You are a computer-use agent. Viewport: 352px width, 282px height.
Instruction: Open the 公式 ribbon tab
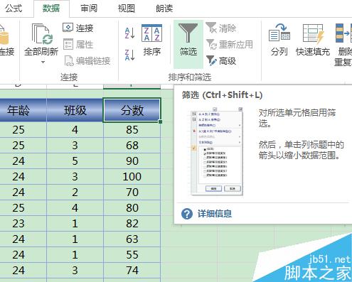14,9
